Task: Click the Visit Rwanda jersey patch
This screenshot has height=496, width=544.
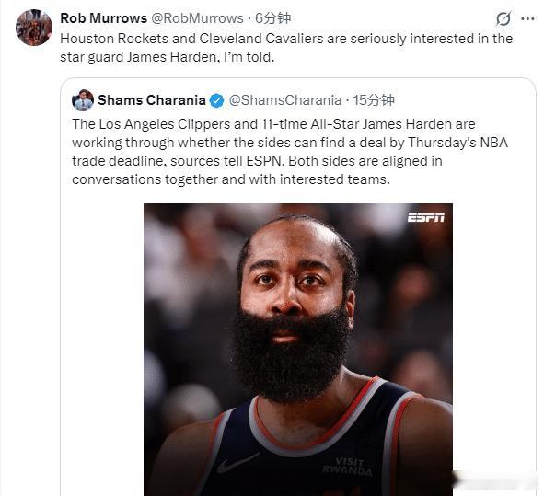Action: (347, 466)
